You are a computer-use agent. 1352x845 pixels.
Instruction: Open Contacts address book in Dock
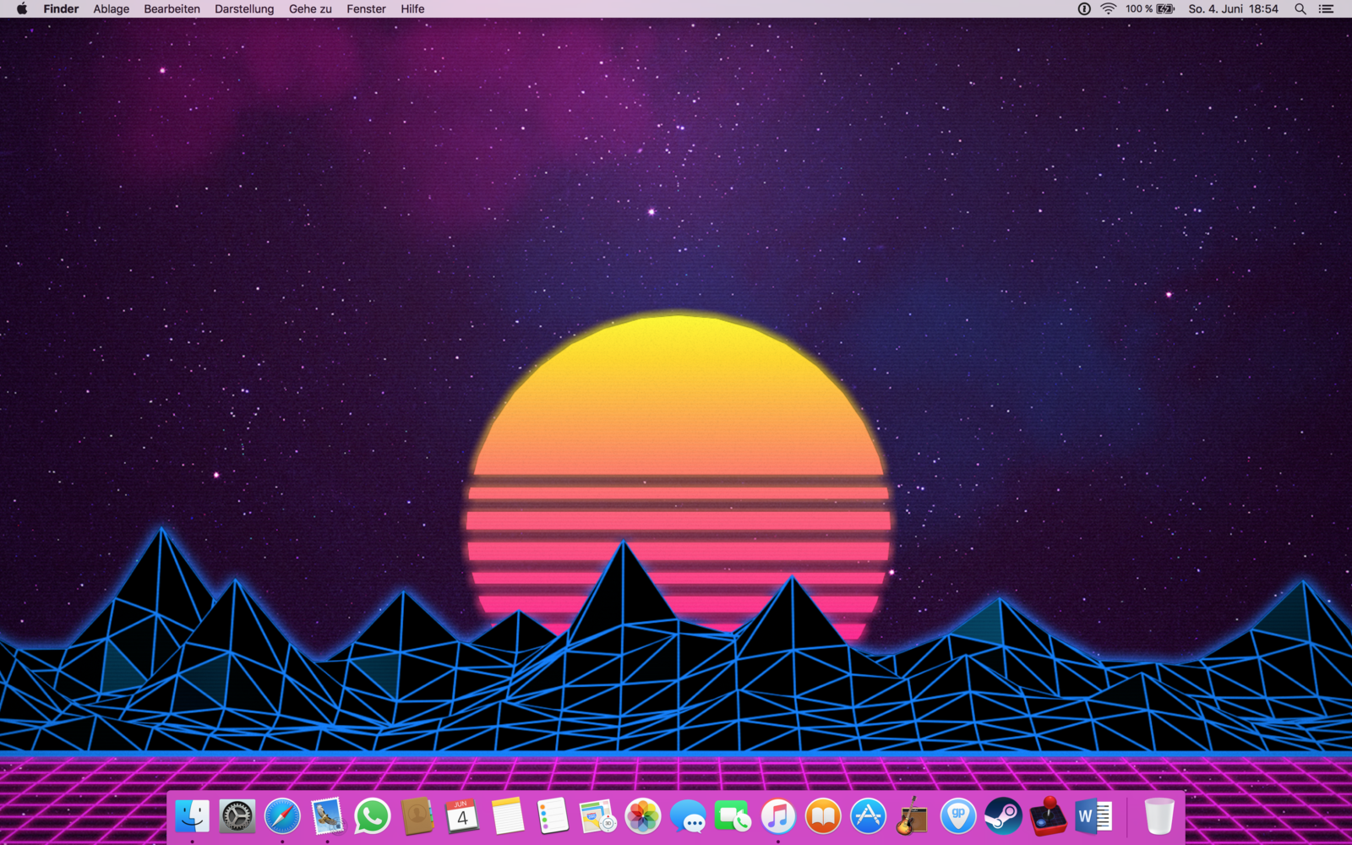pyautogui.click(x=417, y=816)
